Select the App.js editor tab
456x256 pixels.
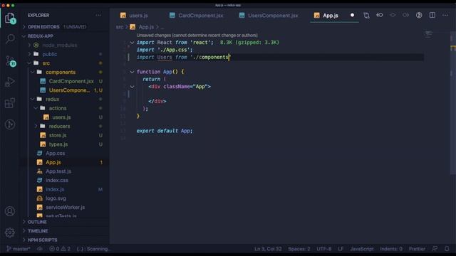pyautogui.click(x=331, y=16)
